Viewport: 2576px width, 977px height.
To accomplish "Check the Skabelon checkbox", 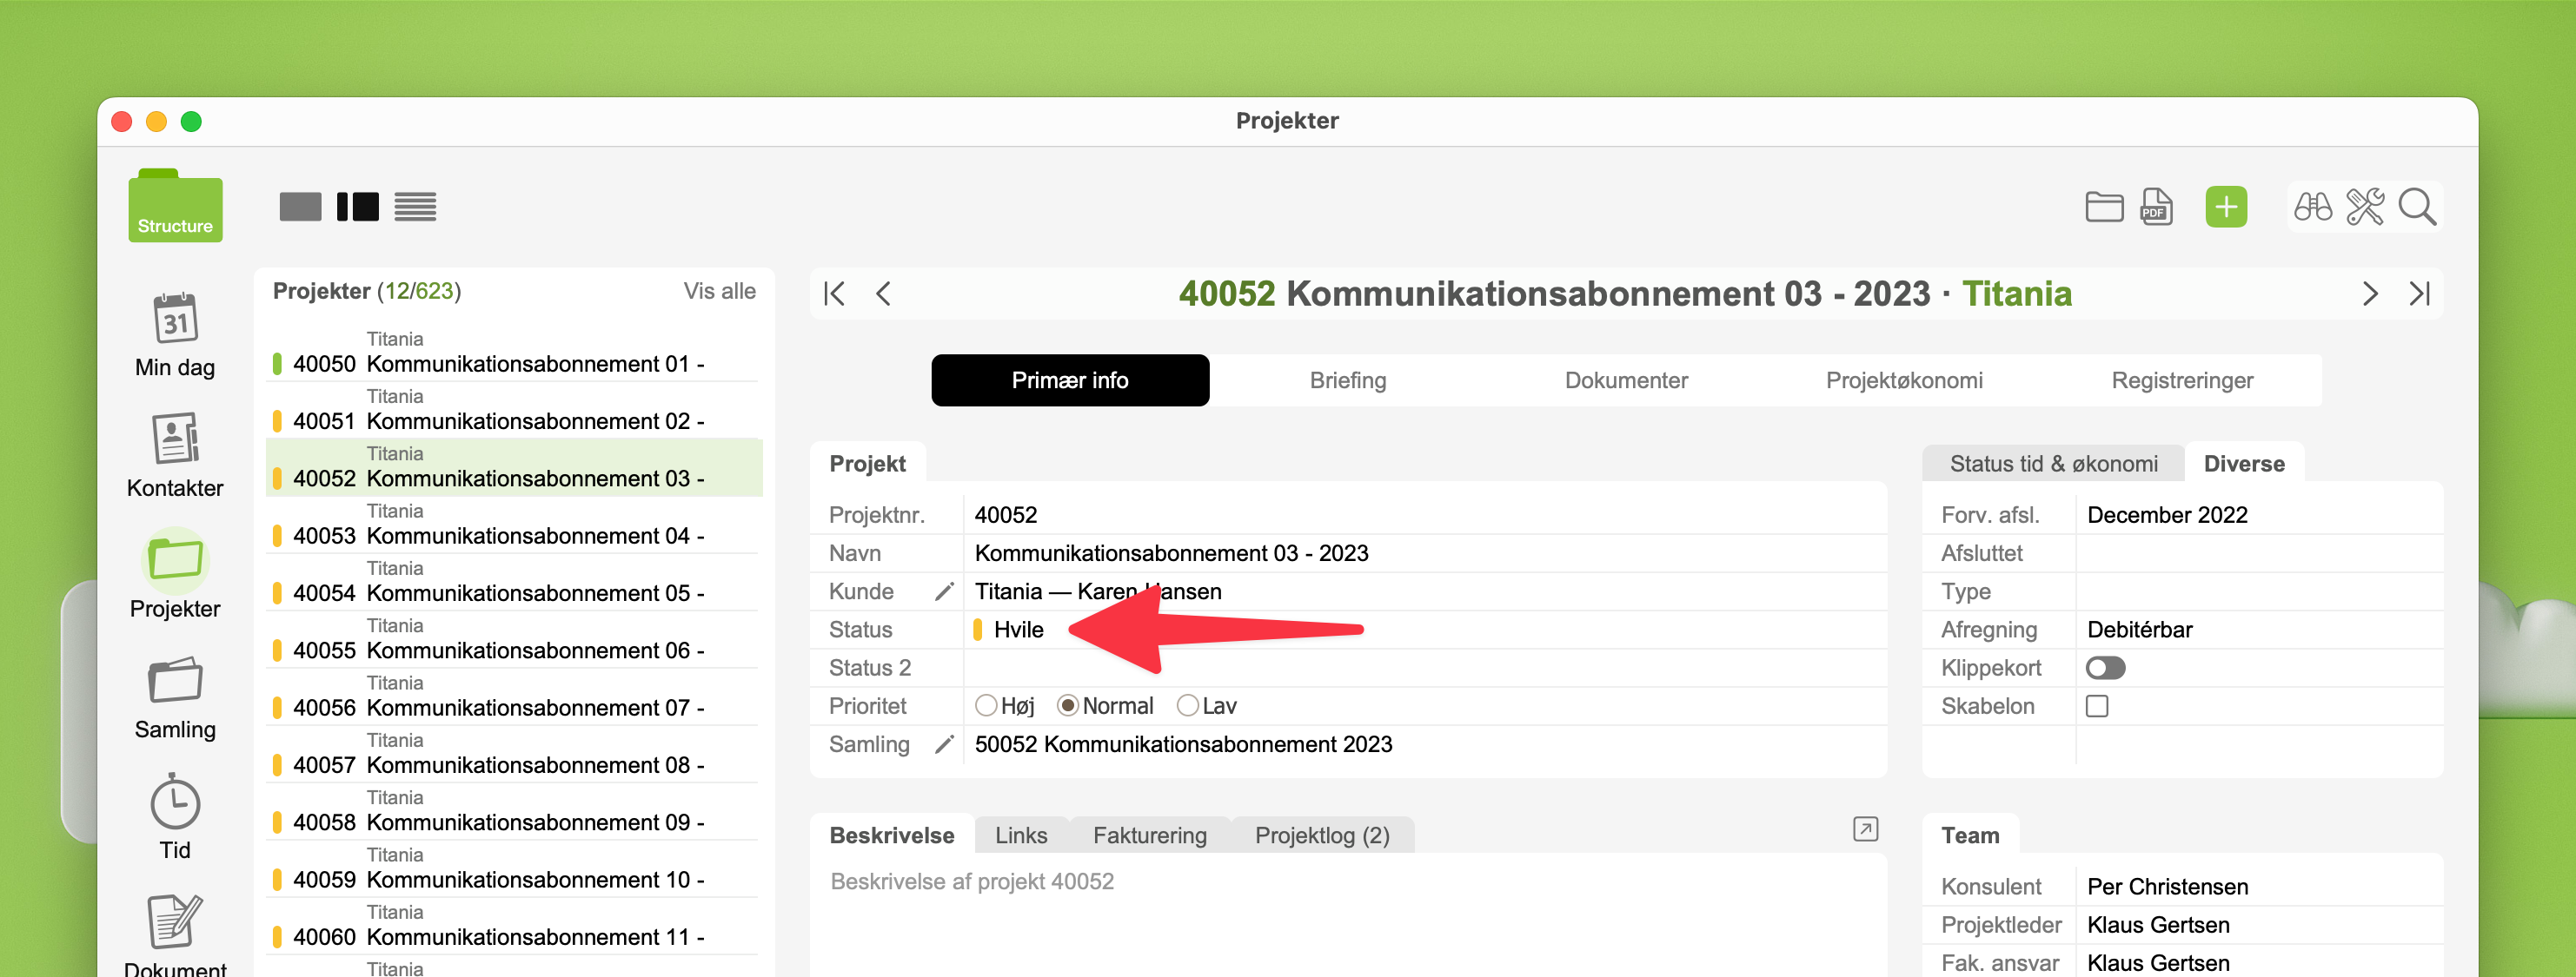I will click(2097, 706).
